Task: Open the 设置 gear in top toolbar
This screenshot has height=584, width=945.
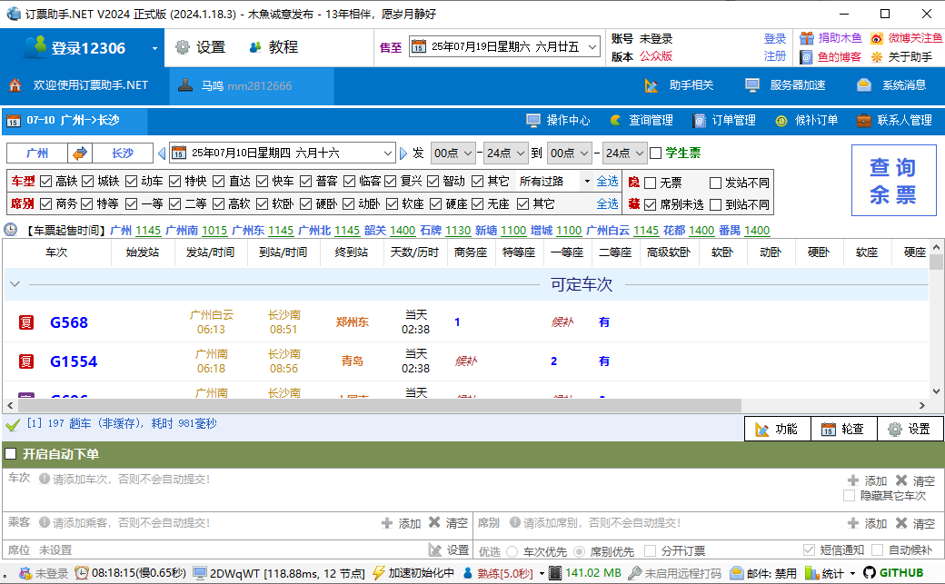Action: click(x=200, y=47)
